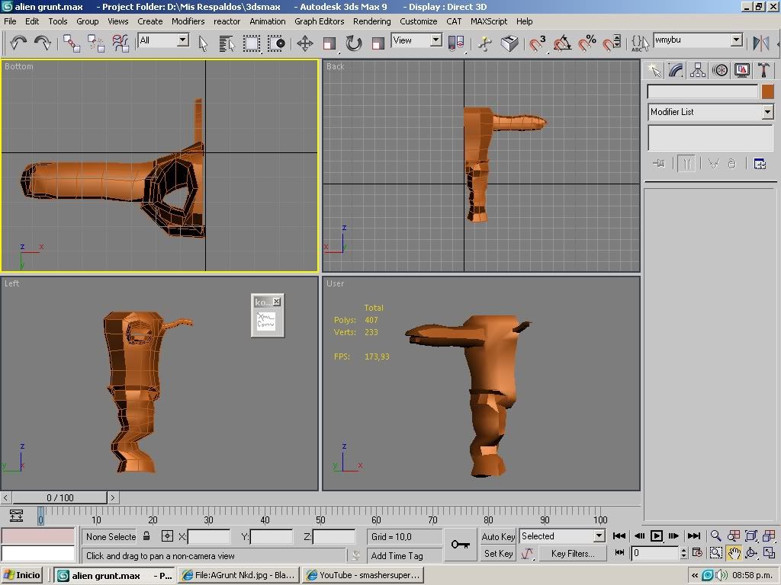Open the Rendering menu
This screenshot has width=781, height=585.
(x=371, y=21)
